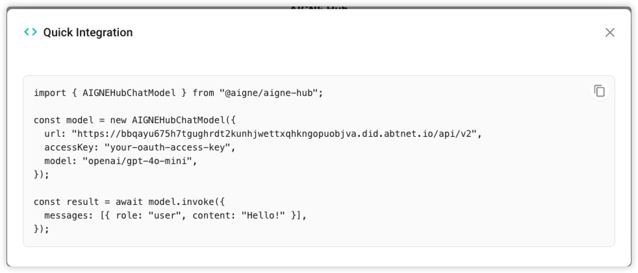The width and height of the screenshot is (638, 273).
Task: Click the await keyword in the code
Action: click(129, 202)
